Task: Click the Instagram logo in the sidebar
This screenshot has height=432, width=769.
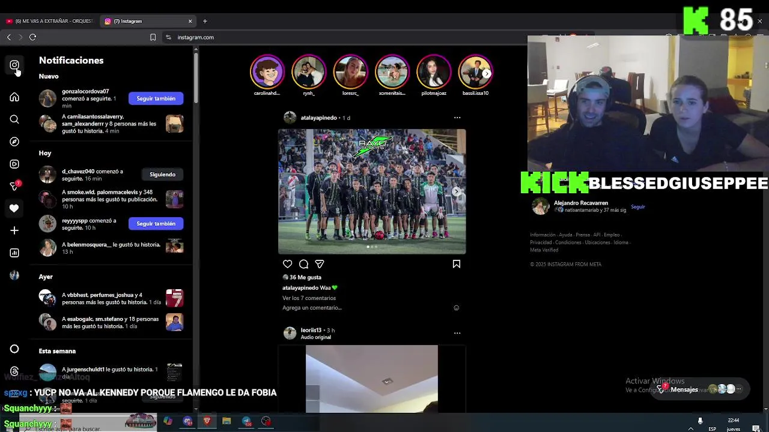Action: tap(14, 65)
